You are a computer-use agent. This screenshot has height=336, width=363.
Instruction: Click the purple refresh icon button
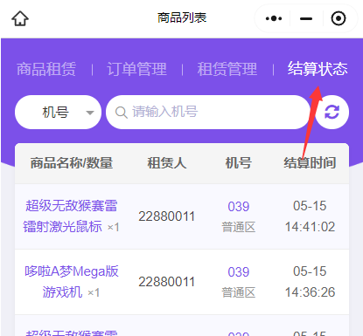[x=332, y=113]
